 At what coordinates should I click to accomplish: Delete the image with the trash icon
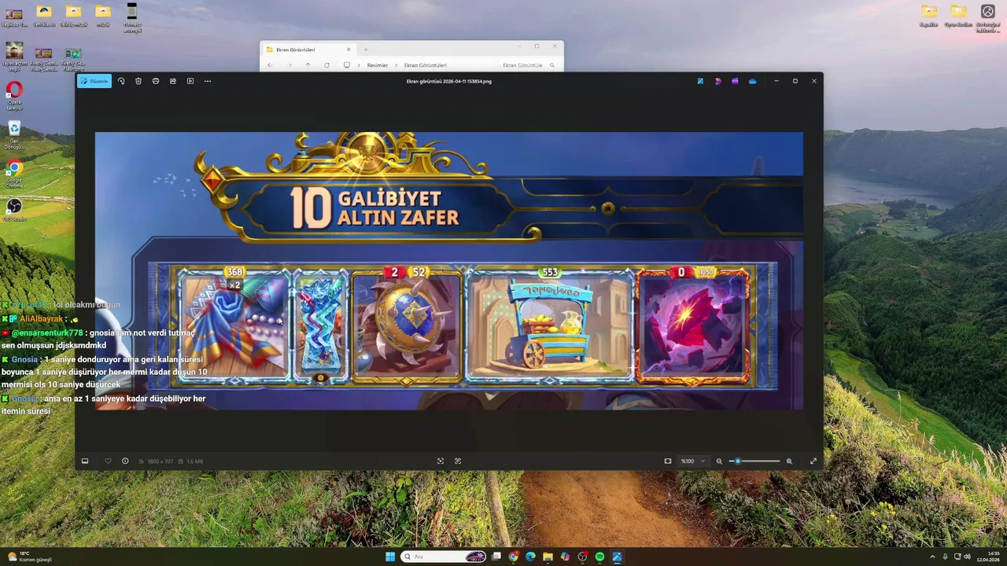tap(138, 81)
